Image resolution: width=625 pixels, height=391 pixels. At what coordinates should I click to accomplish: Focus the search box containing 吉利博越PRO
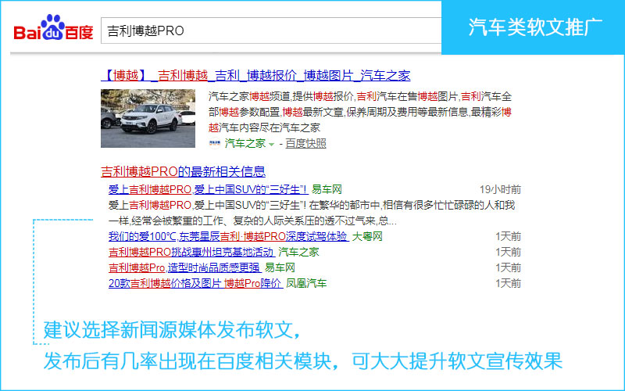coord(271,30)
